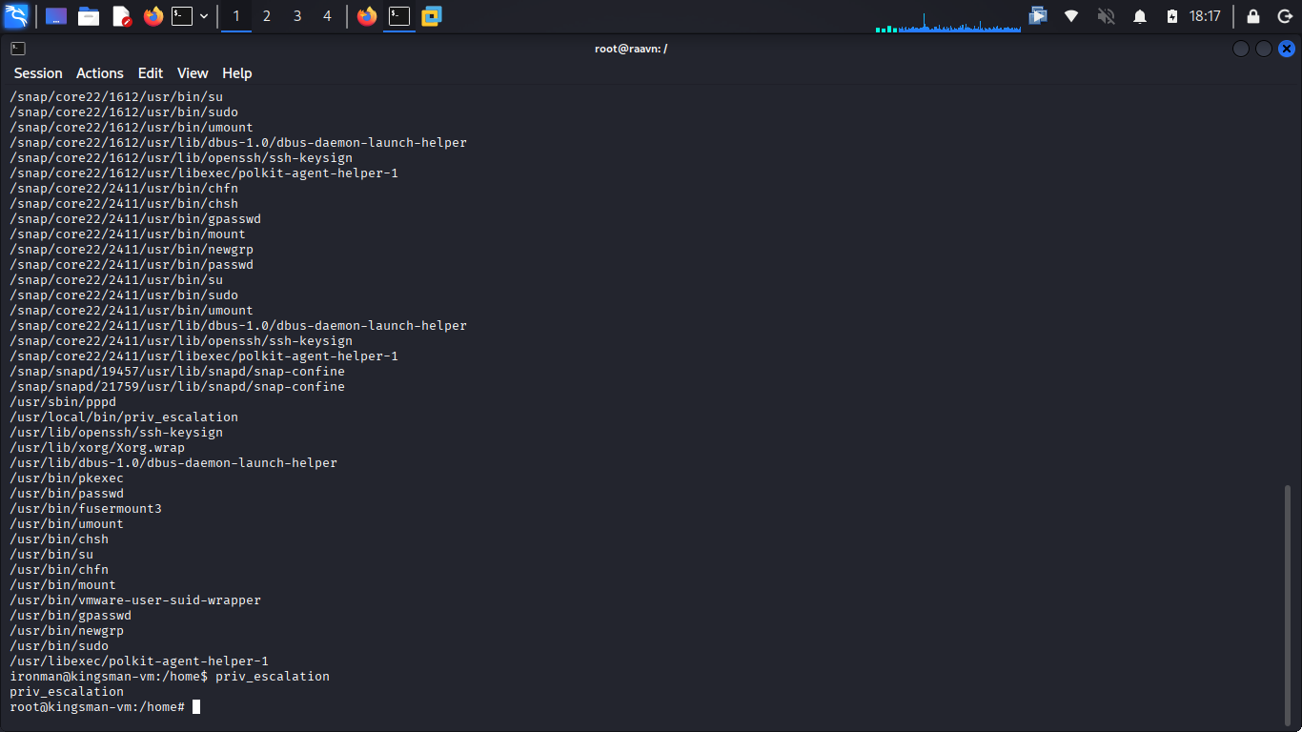Switch to workspace 2
The image size is (1302, 732).
coord(267,16)
